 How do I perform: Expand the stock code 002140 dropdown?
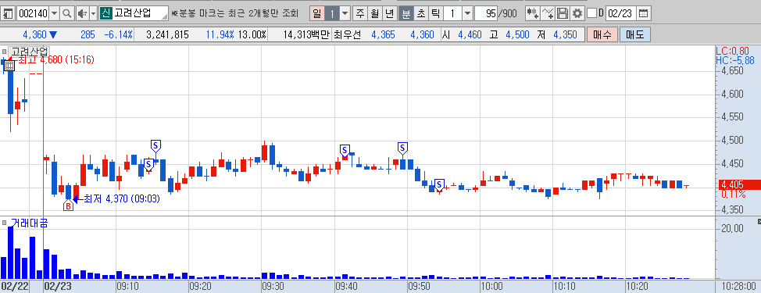(54, 13)
